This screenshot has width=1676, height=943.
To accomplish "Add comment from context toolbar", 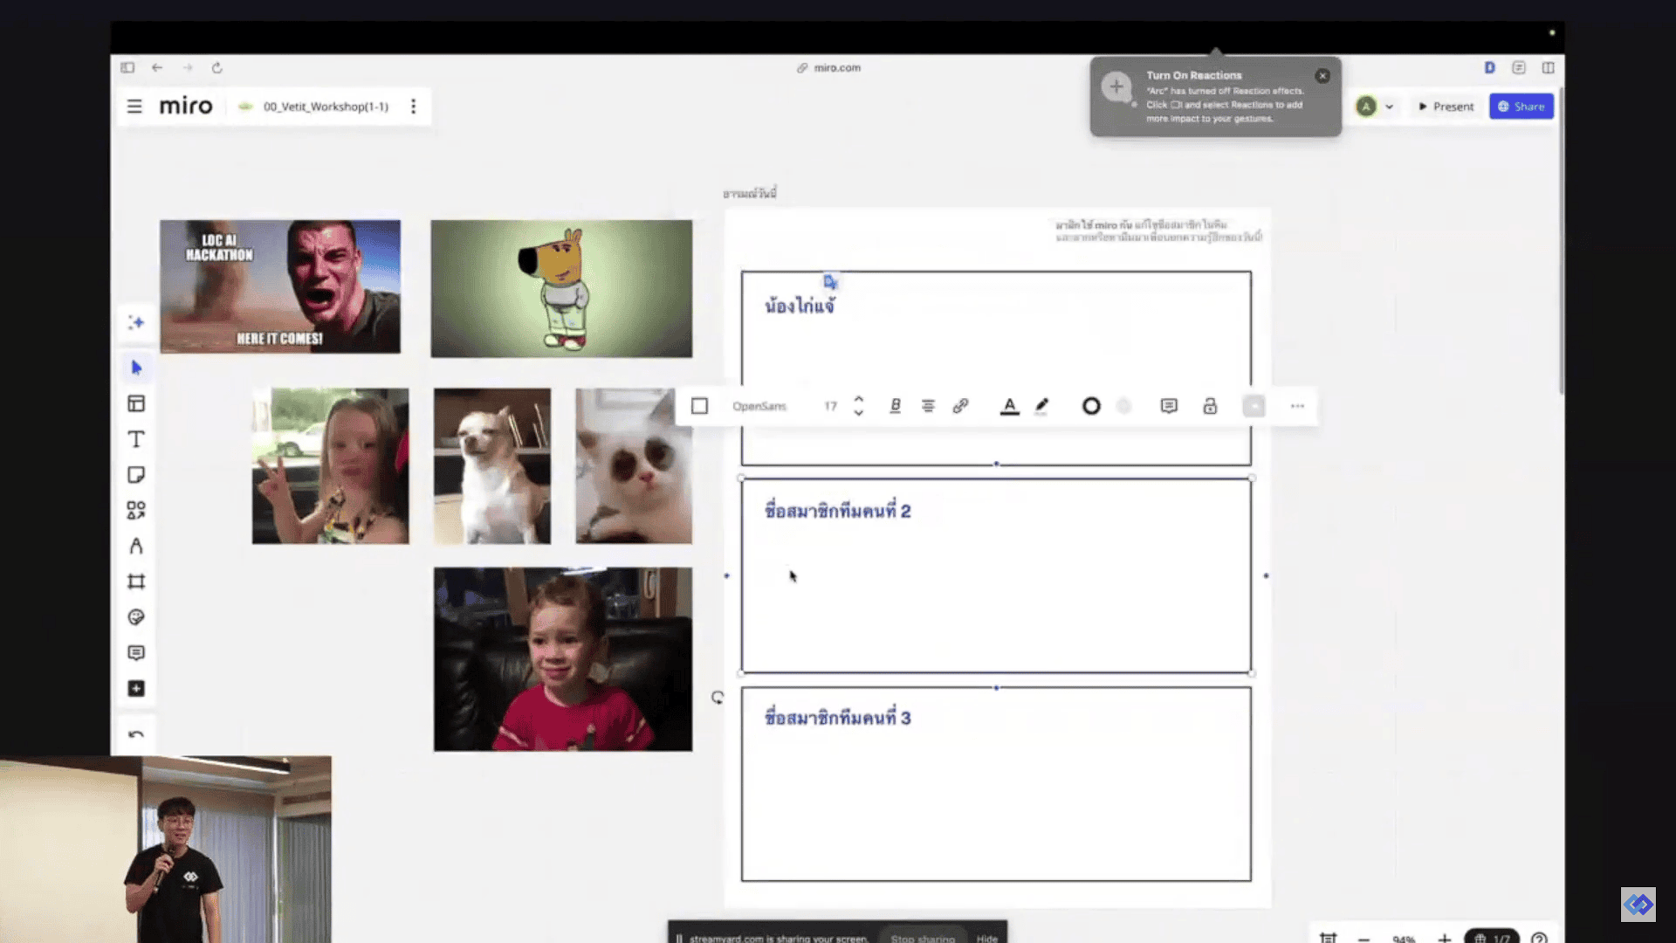I will coord(1169,406).
